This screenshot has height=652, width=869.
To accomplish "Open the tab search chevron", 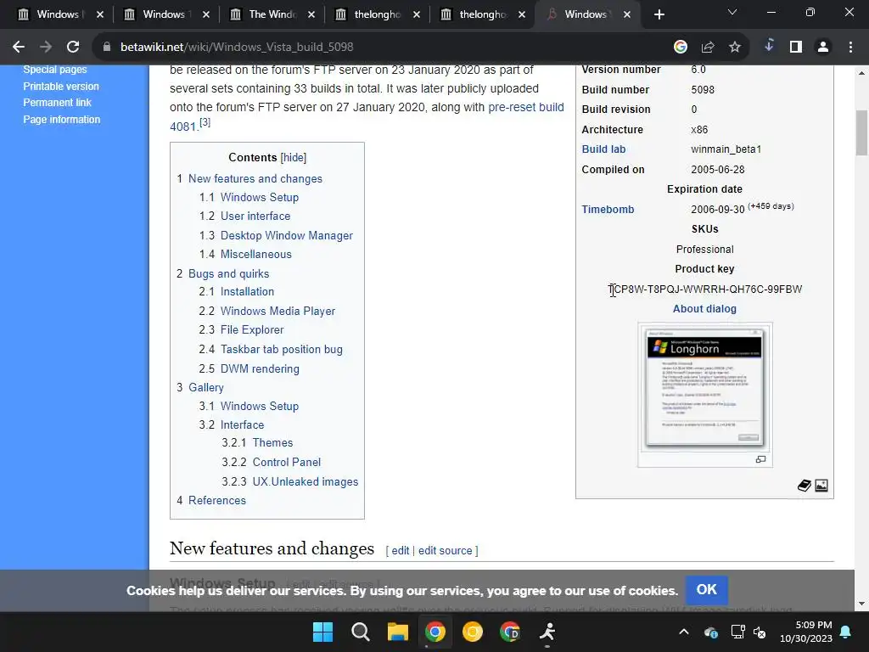I will pos(732,12).
